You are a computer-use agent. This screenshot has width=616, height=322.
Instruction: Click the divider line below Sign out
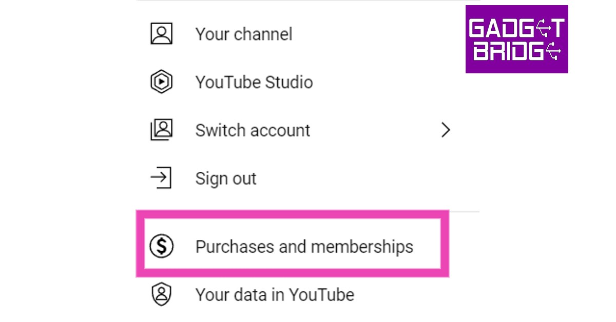(x=464, y=211)
